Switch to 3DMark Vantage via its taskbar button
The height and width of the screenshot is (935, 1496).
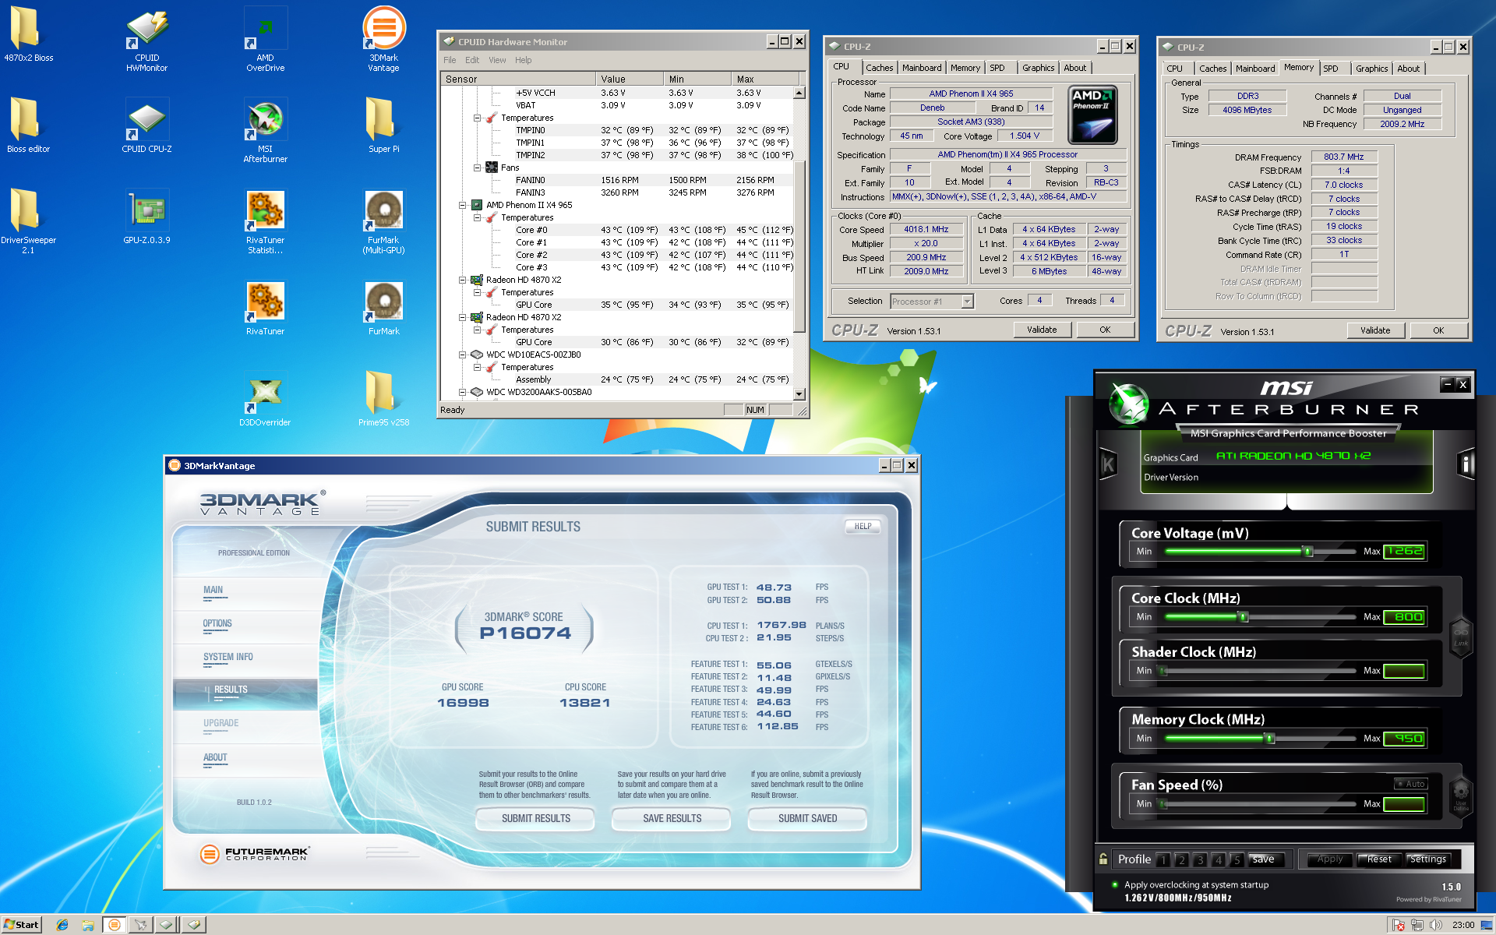tap(115, 925)
